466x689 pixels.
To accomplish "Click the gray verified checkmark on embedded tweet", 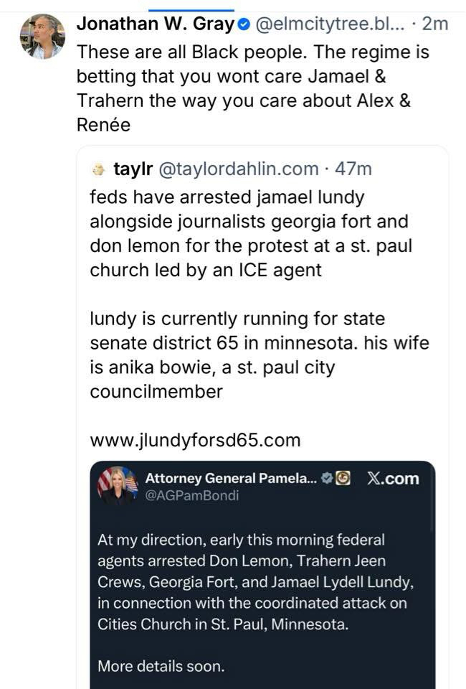I will click(326, 478).
